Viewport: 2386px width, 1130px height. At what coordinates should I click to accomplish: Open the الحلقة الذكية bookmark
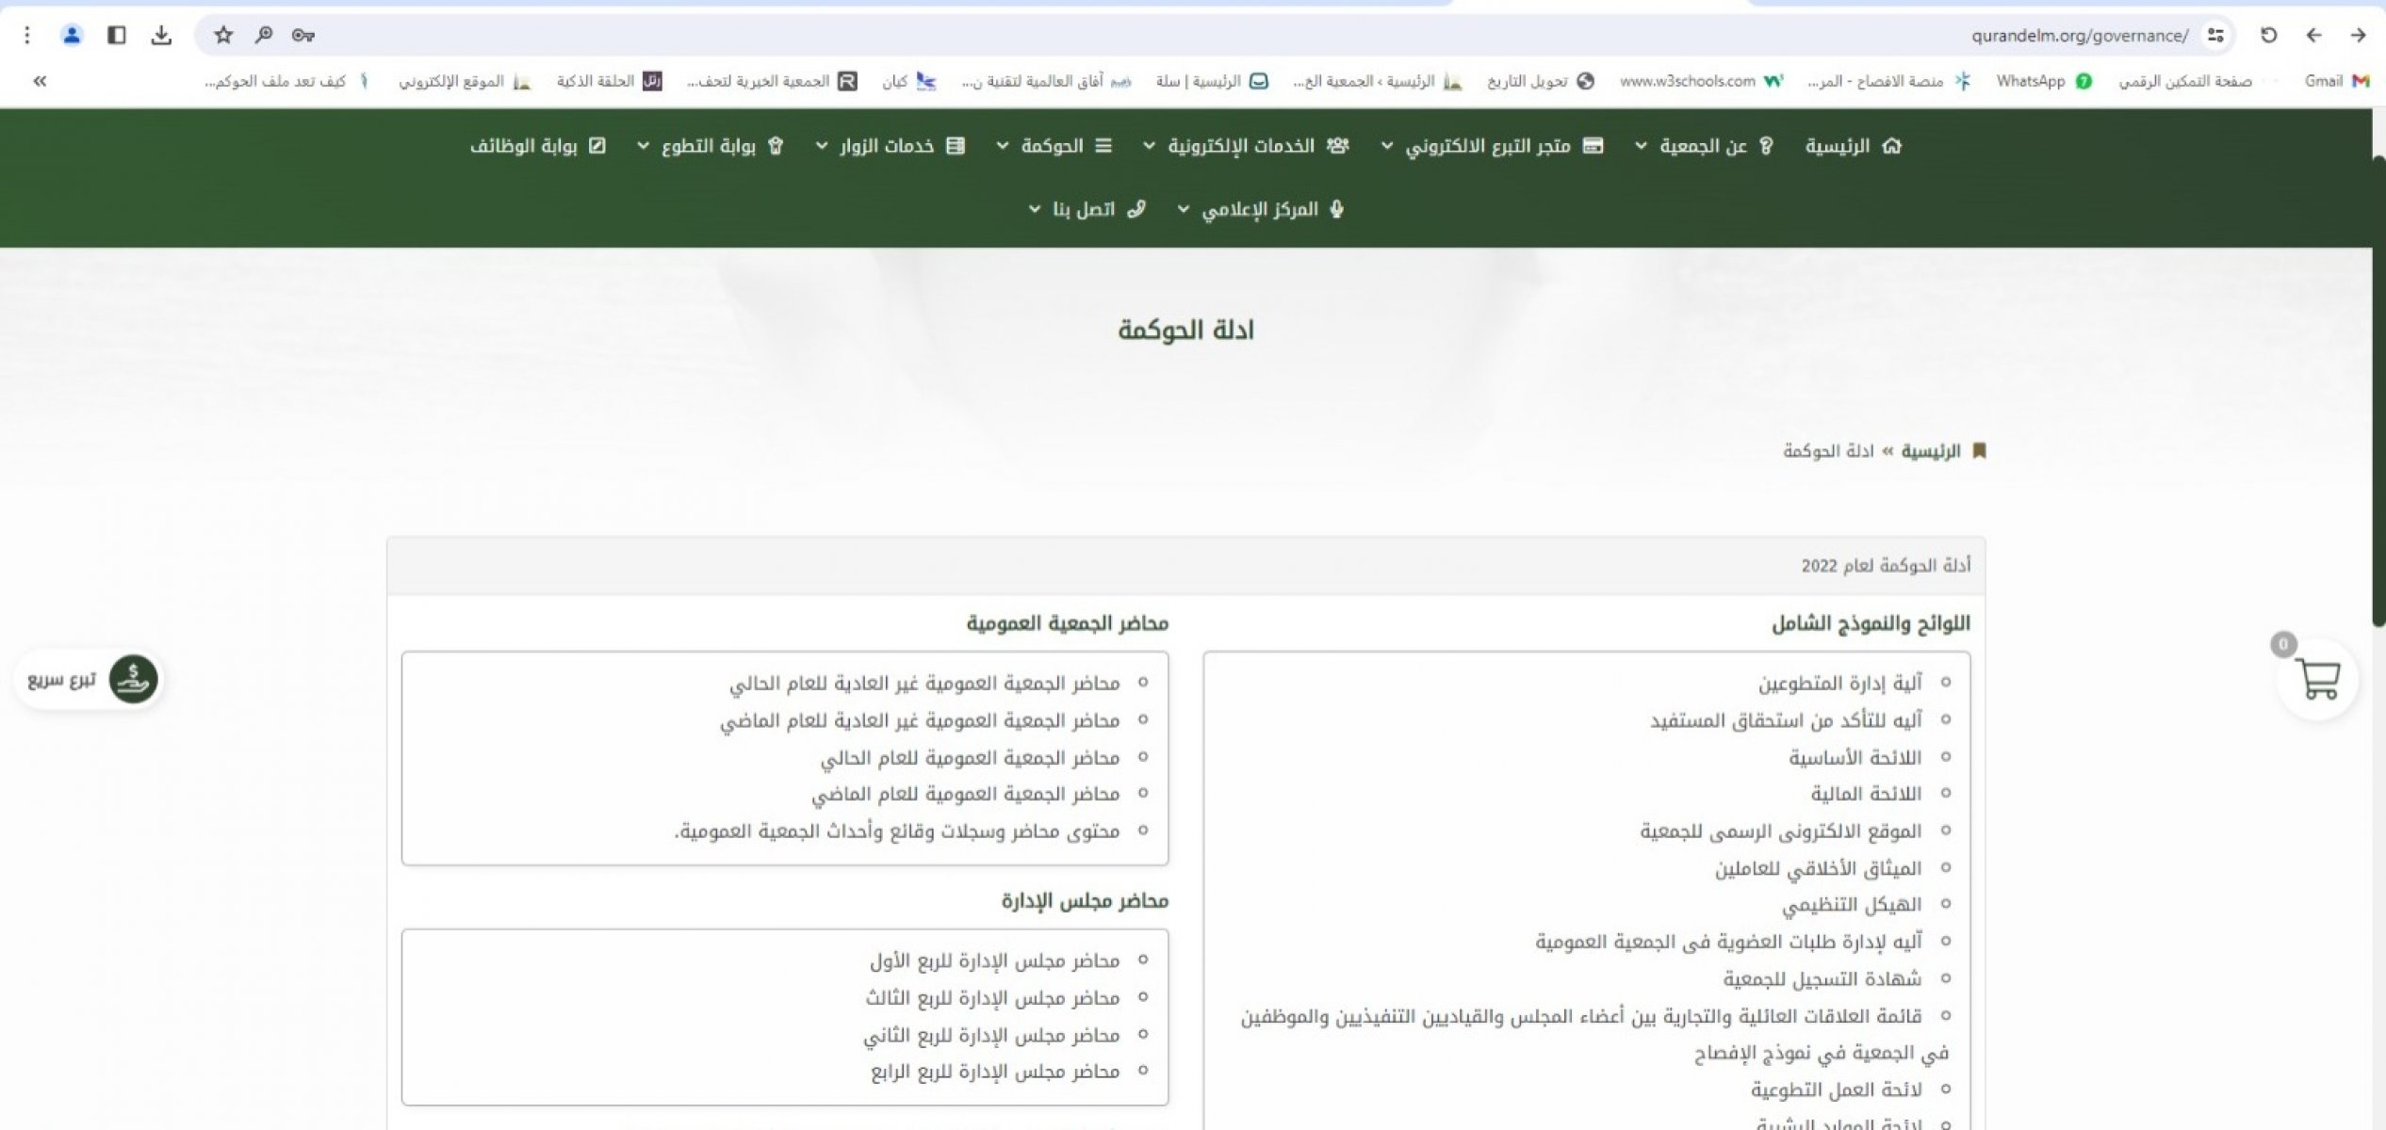point(609,81)
